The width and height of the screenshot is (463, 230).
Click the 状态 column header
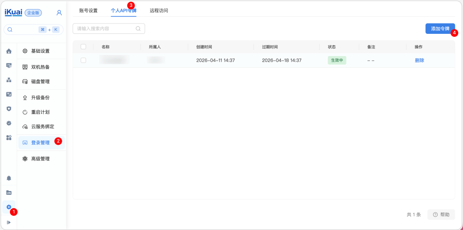click(332, 47)
